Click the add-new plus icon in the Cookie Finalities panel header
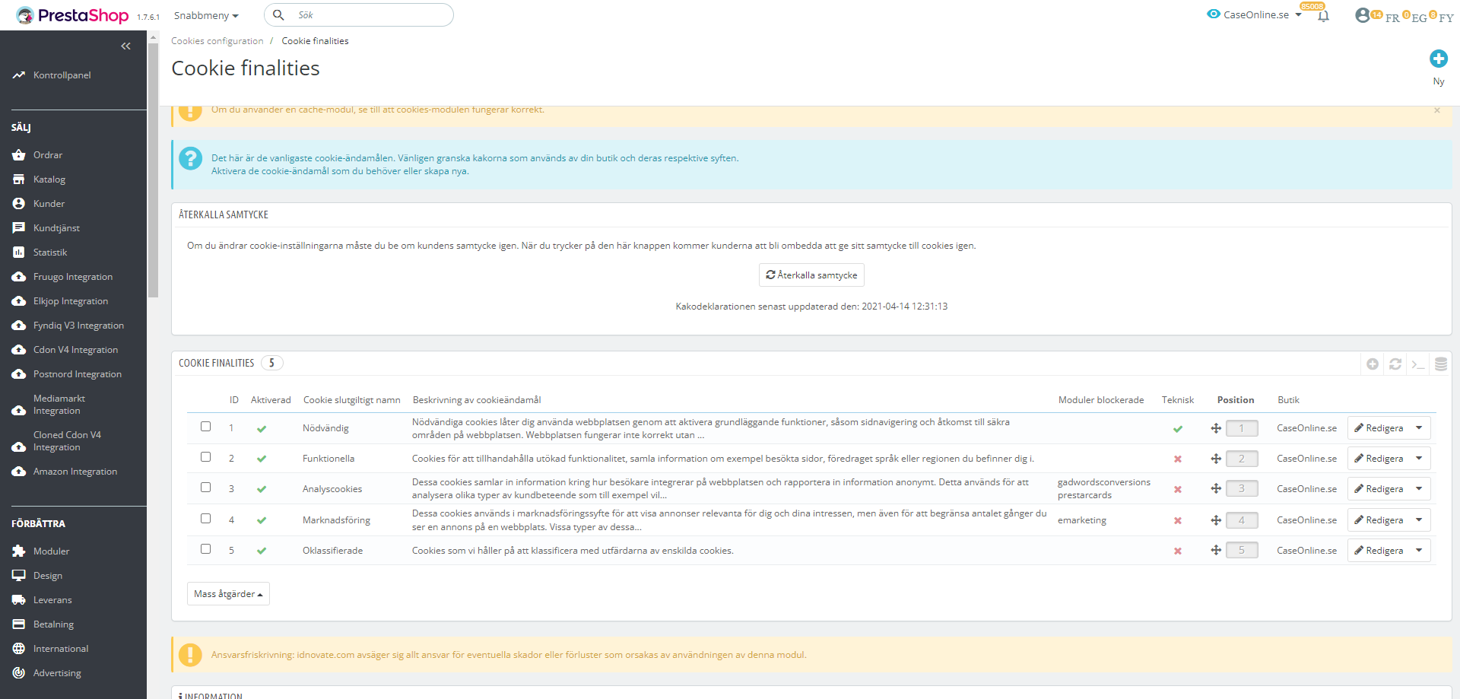Image resolution: width=1460 pixels, height=699 pixels. pos(1373,364)
